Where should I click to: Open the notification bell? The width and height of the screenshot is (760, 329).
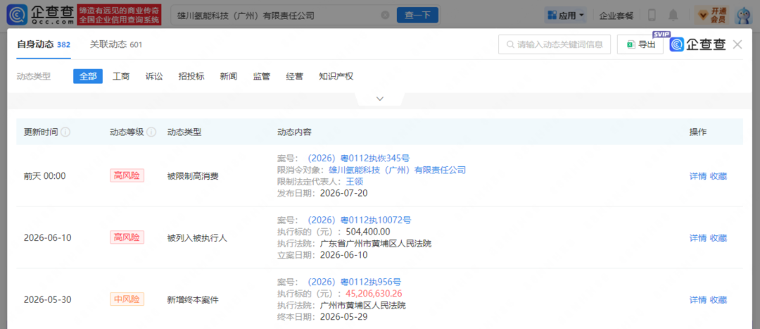pos(673,15)
